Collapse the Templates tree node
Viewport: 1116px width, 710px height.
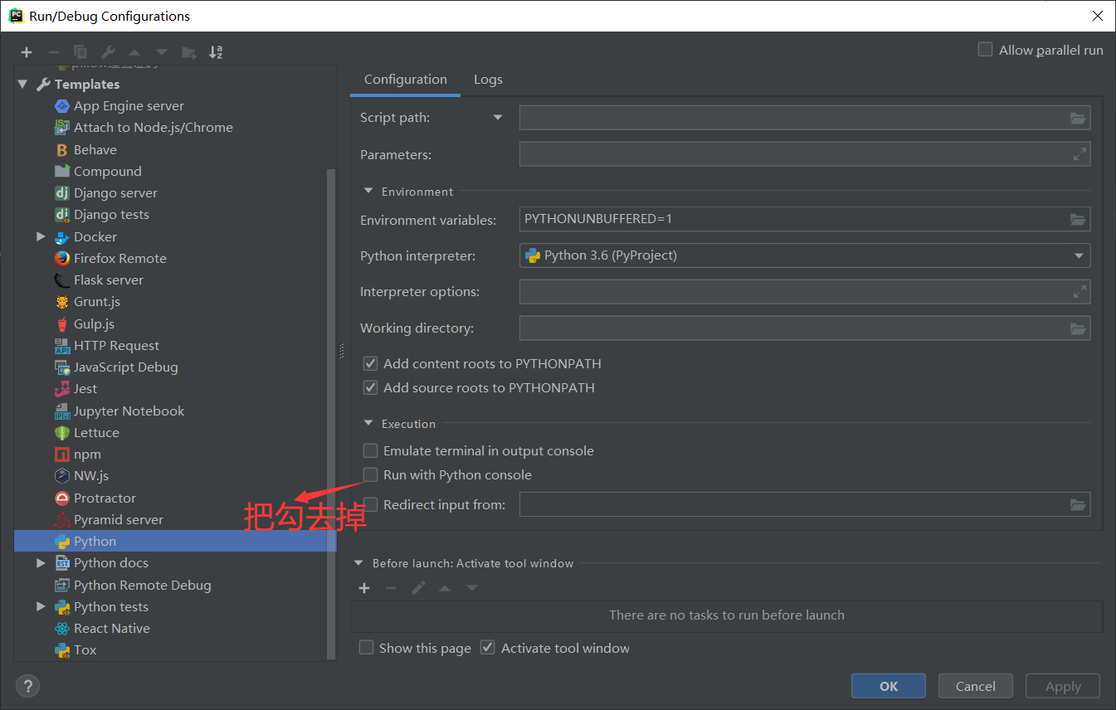[x=22, y=85]
